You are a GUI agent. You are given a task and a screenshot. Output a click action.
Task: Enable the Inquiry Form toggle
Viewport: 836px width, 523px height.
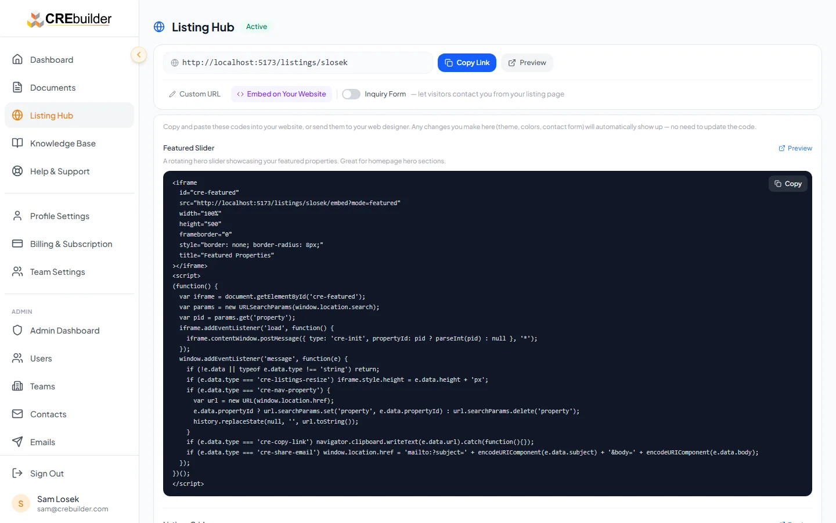tap(351, 94)
